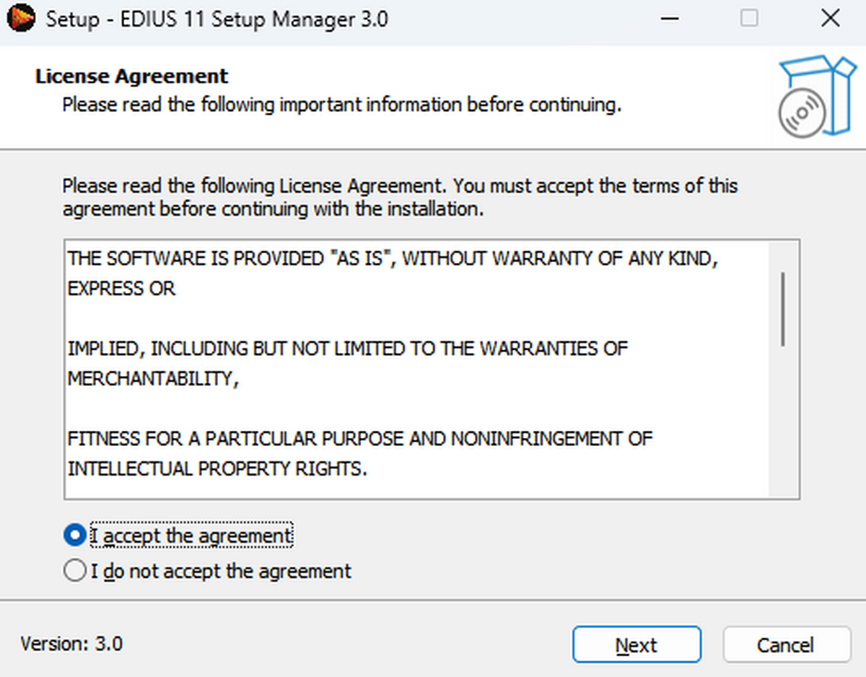Image resolution: width=866 pixels, height=677 pixels.
Task: Choose "I do not accept the agreement" option
Action: click(74, 572)
